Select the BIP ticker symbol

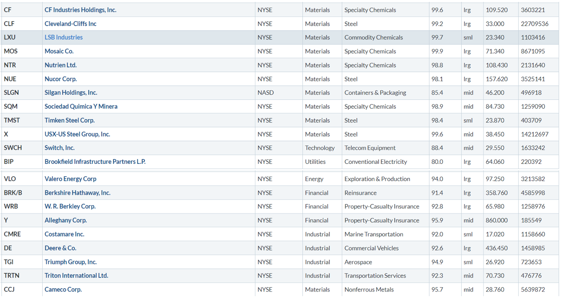(8, 162)
